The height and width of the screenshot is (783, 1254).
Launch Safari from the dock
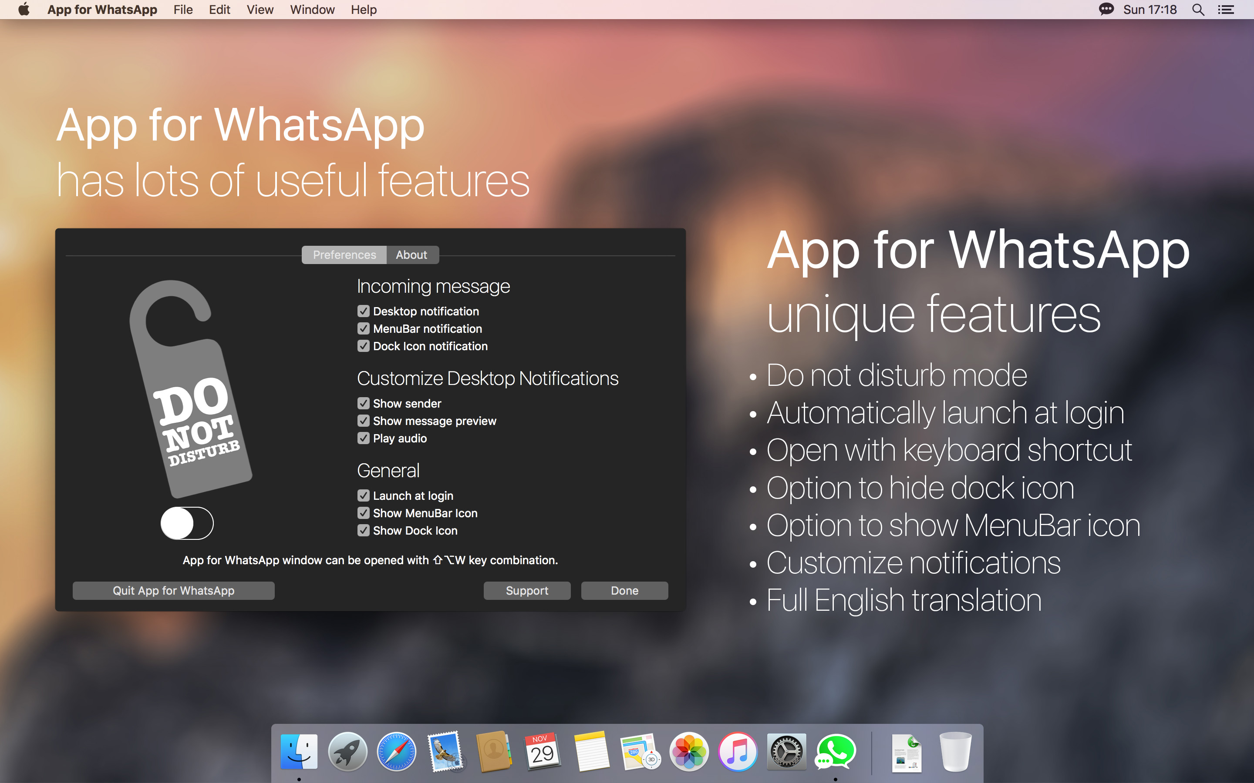396,751
